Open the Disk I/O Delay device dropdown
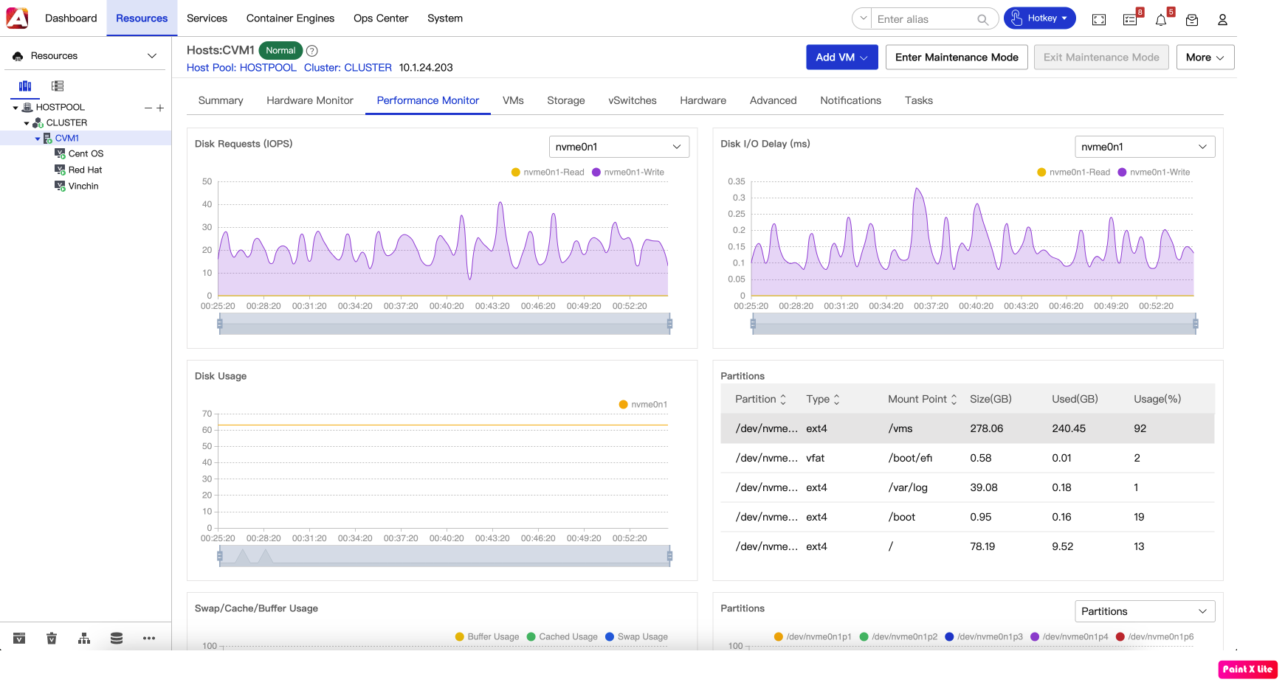The height and width of the screenshot is (685, 1285). [x=1145, y=147]
